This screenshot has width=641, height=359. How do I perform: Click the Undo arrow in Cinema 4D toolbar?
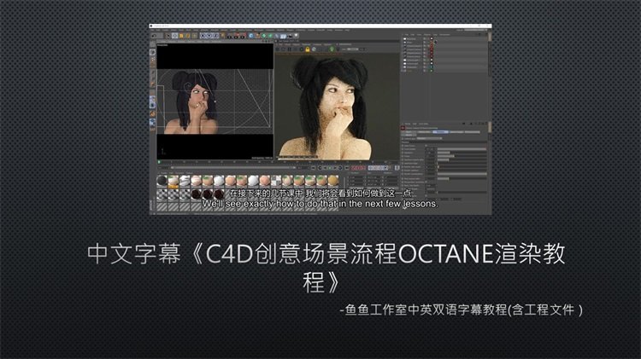tap(154, 36)
